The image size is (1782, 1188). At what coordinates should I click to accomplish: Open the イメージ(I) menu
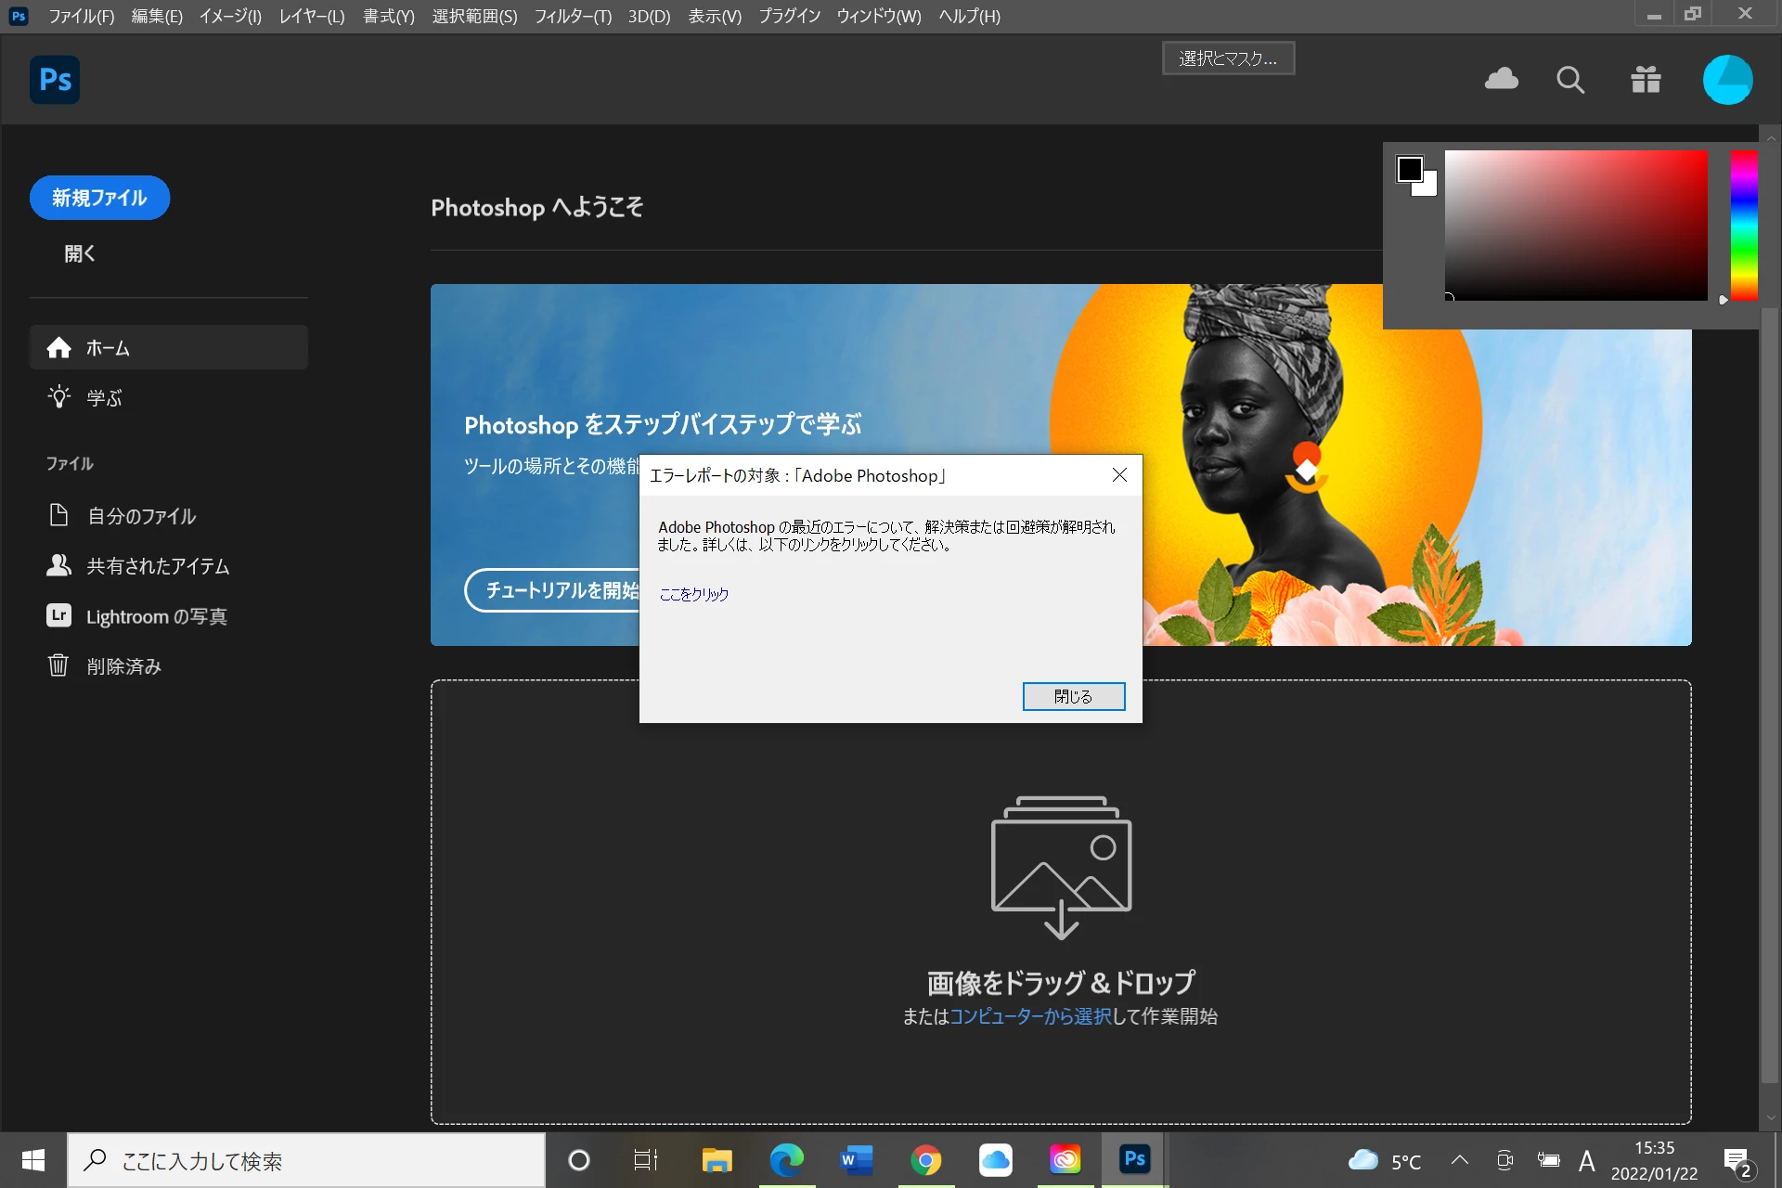(230, 16)
